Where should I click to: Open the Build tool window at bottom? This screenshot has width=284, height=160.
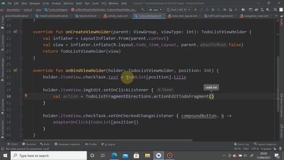[45, 144]
